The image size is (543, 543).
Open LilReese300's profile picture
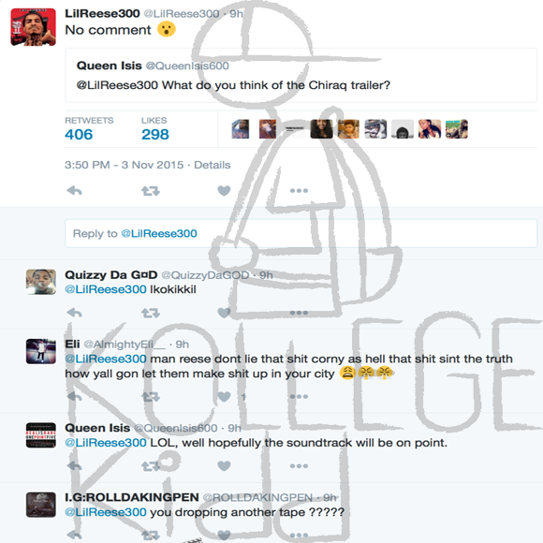click(x=34, y=27)
